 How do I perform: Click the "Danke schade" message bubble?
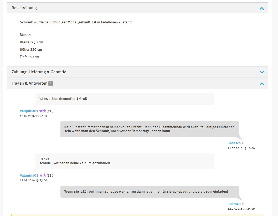[x=125, y=161]
